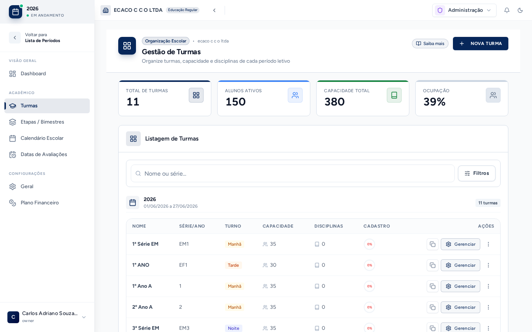
Task: Click the Ocupação people icon
Action: point(493,95)
